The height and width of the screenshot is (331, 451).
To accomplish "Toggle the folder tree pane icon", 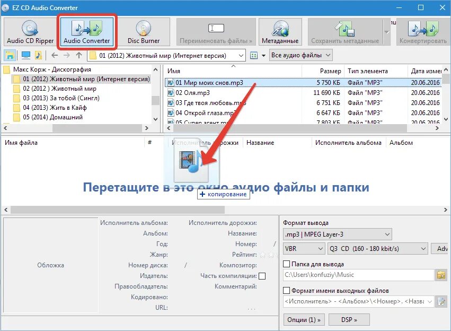I will (x=10, y=55).
